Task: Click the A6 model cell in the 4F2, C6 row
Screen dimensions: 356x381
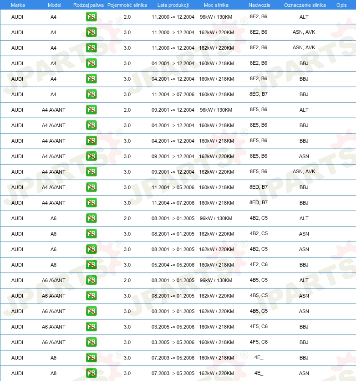Action: (x=53, y=265)
